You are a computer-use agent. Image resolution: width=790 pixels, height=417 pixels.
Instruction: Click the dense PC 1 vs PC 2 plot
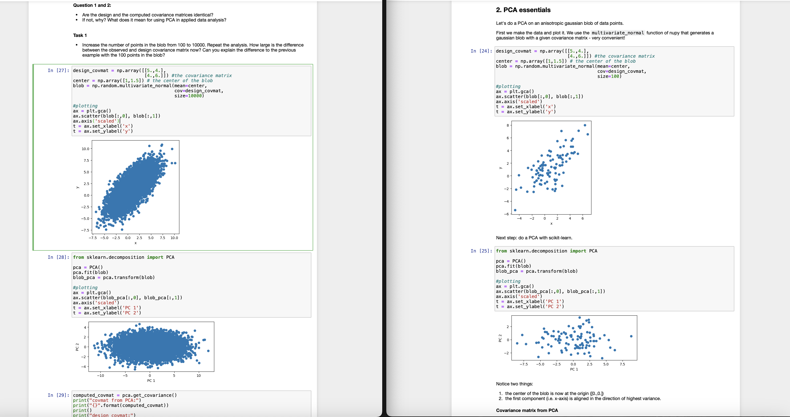pos(151,346)
